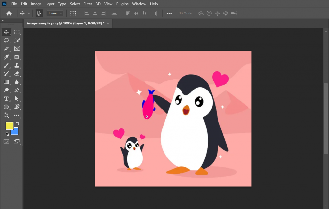Expand the Move tool preset chevron
Image resolution: width=329 pixels, height=209 pixels.
[x=29, y=13]
